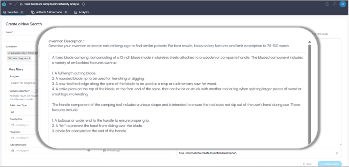Screen dimensions: 349x167
Task: Click the Publication Type label
Action: [18, 105]
